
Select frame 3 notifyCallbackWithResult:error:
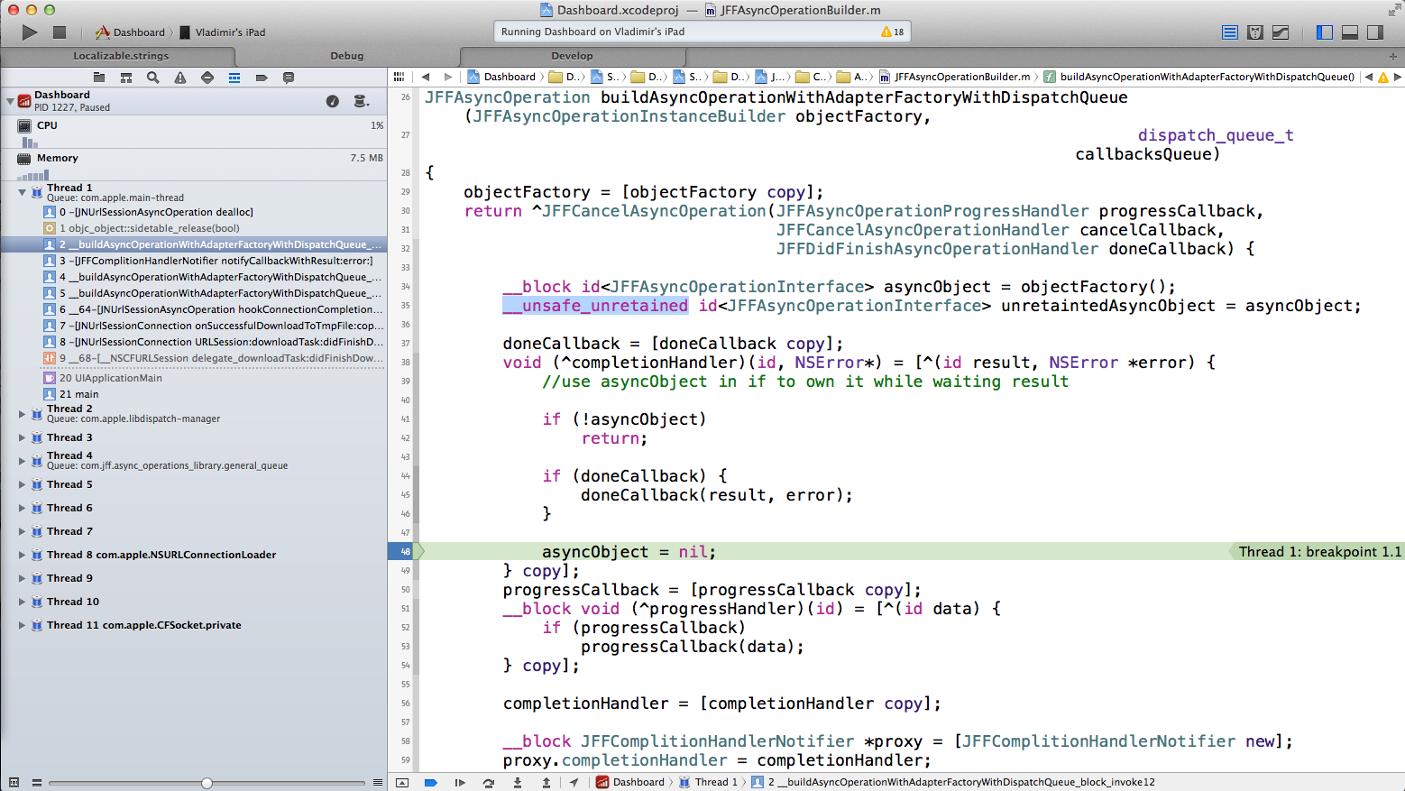pyautogui.click(x=216, y=261)
